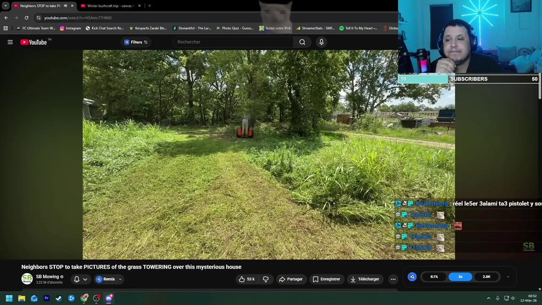The image size is (542, 305).
Task: Start voice search with microphone icon
Action: [321, 42]
